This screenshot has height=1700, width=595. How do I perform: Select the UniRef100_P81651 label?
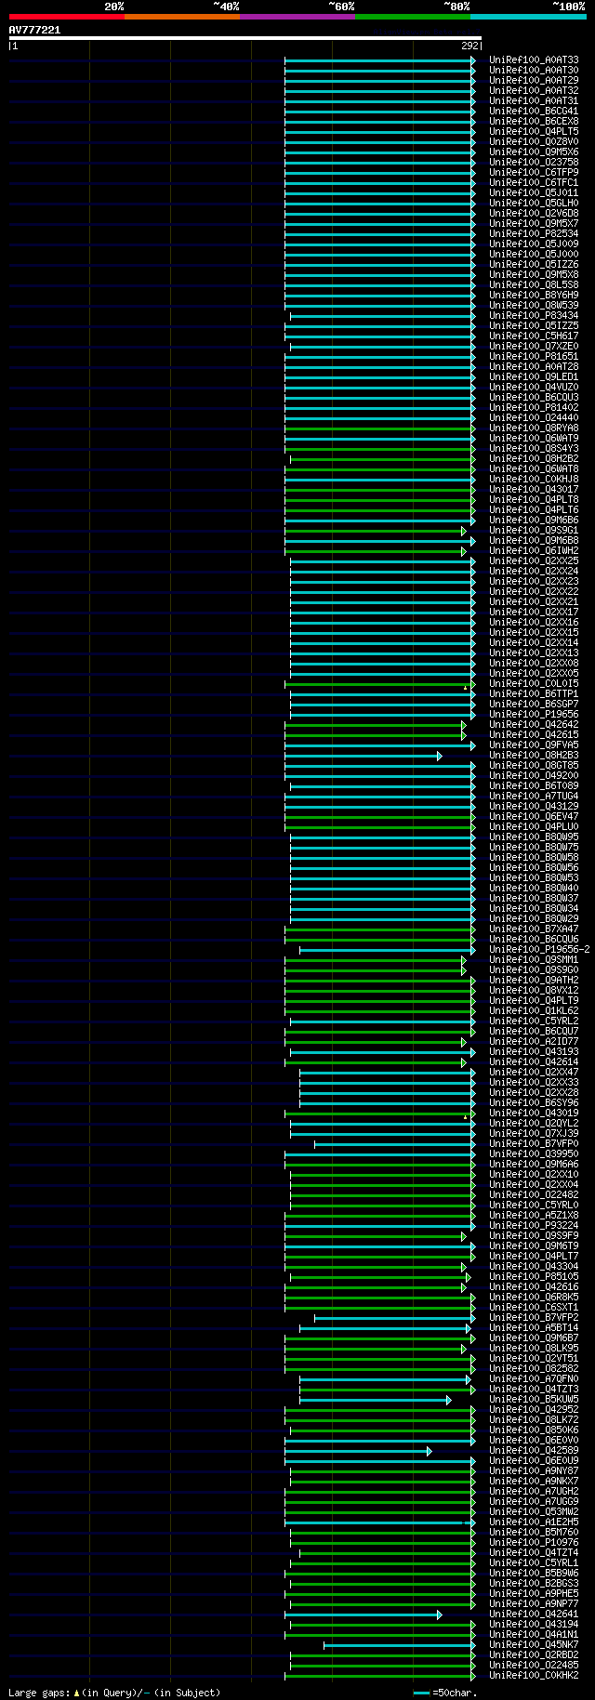(534, 357)
